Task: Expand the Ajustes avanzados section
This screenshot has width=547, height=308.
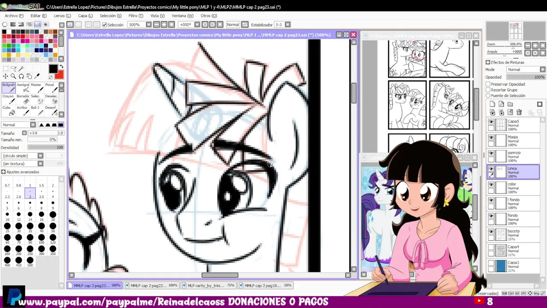Action: [3, 172]
